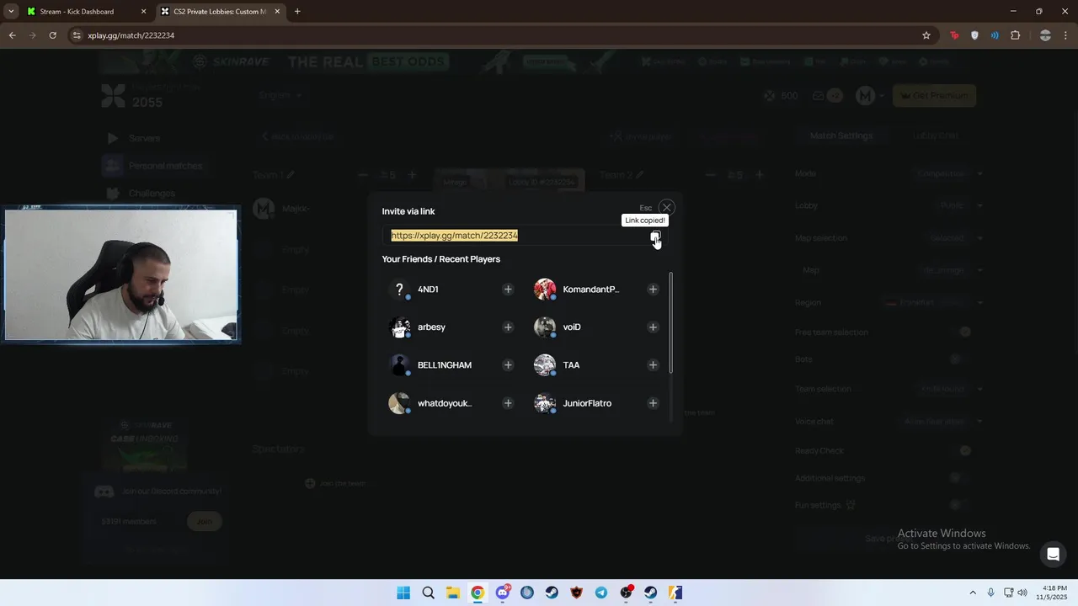Image resolution: width=1078 pixels, height=606 pixels.
Task: Open the Extensions puzzle menu
Action: pos(1016,35)
